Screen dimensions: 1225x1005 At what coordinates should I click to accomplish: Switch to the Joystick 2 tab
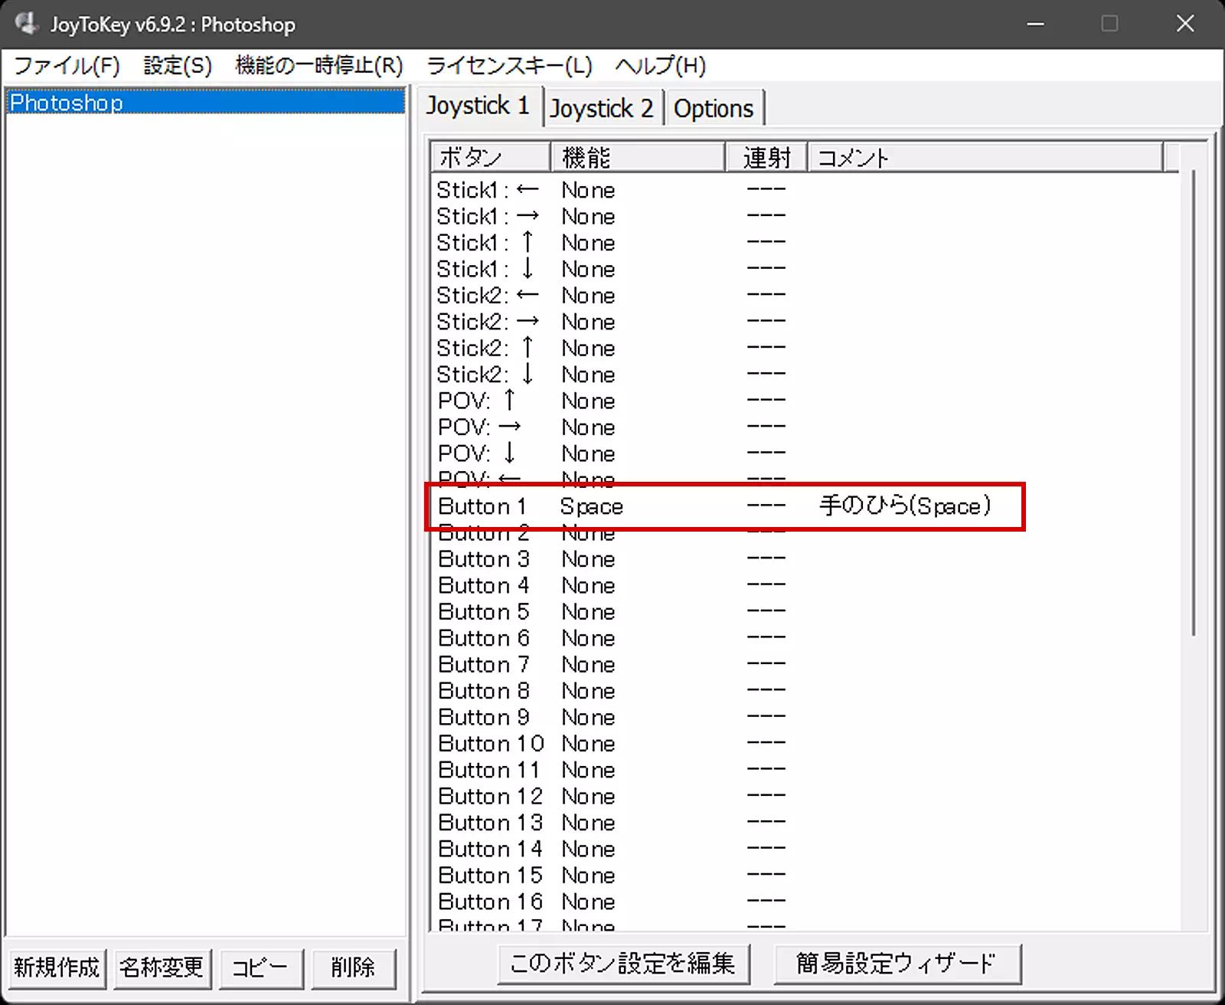[x=603, y=108]
